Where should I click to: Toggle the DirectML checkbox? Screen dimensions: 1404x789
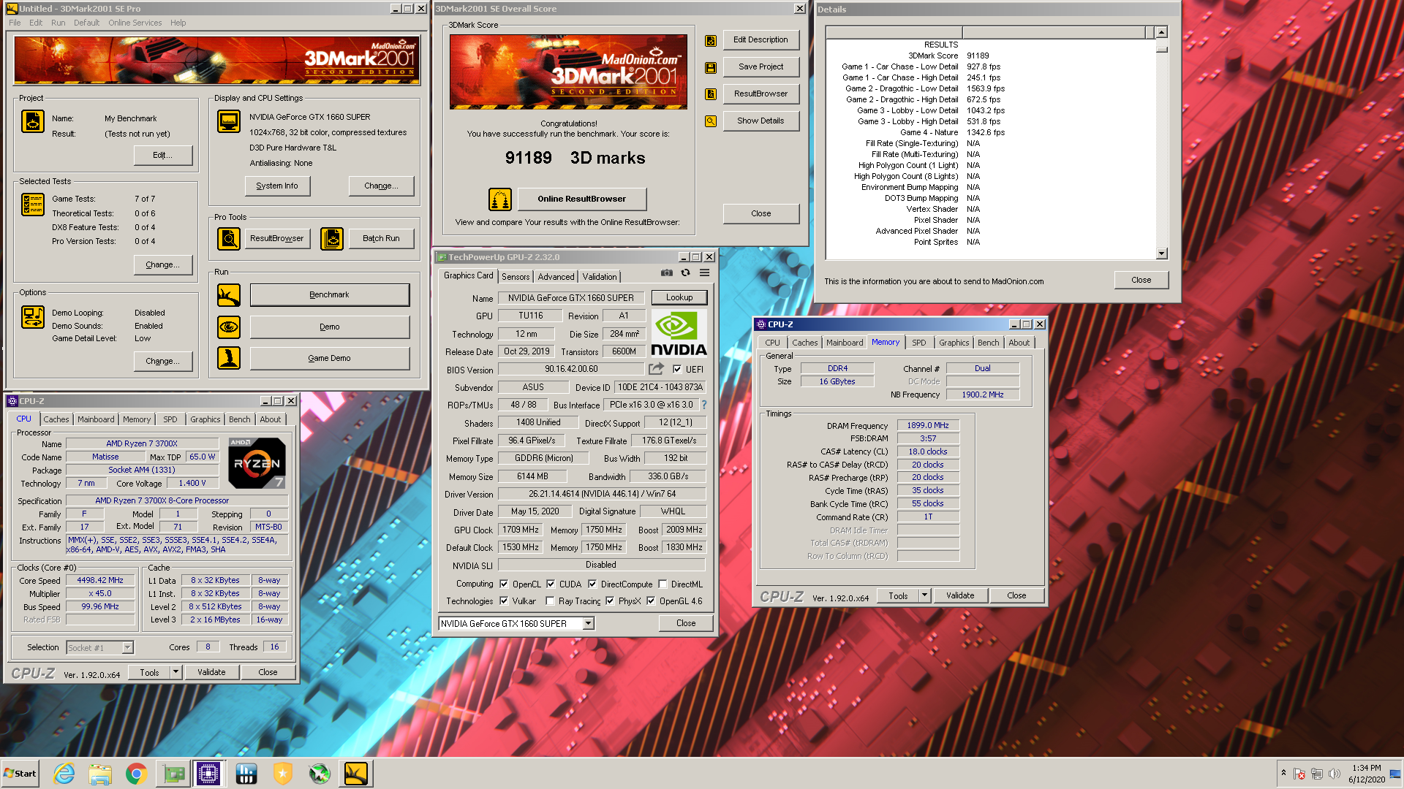tap(663, 584)
